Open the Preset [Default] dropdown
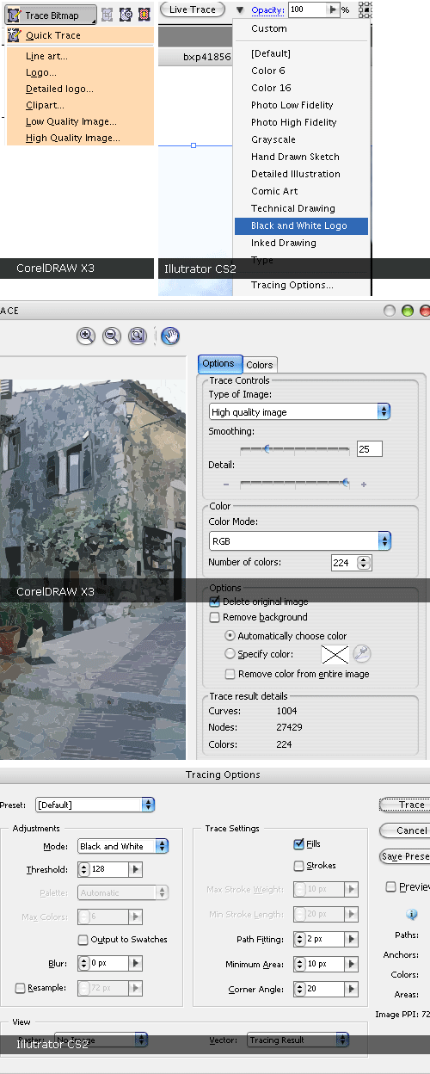430x1074 pixels. point(95,805)
